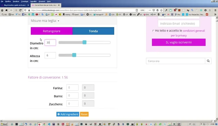Select the Rettangolare shape option
This screenshot has width=218, height=126.
tap(51, 31)
